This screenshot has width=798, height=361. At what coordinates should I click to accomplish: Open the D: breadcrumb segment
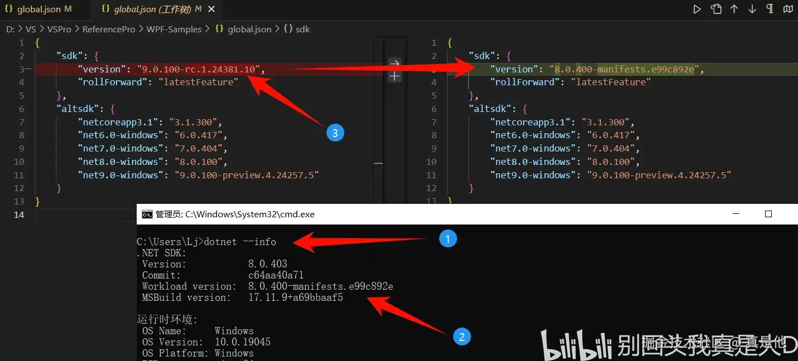[x=10, y=29]
